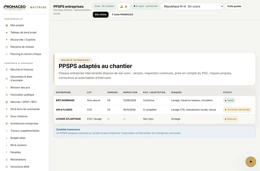
Task: Click the Correction demandée status badge
Action: [x=237, y=110]
